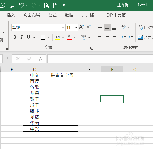Select the cell containing 华为
The image size is (153, 149).
click(x=35, y=123)
